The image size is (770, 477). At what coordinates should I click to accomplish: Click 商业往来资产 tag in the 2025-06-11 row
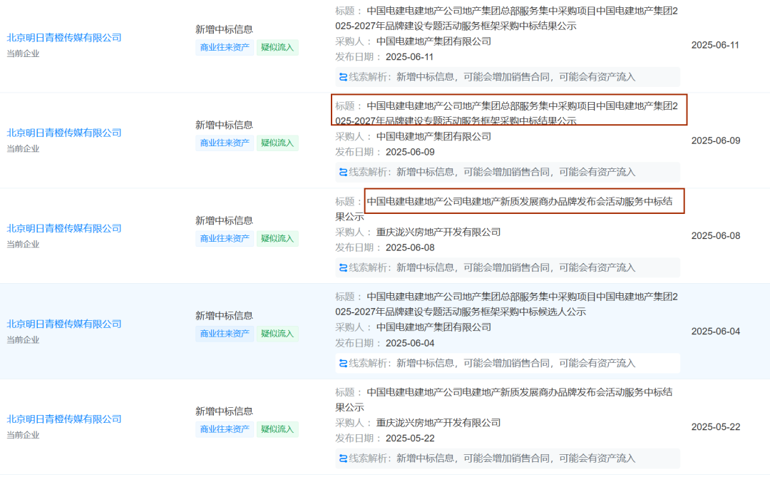click(x=225, y=48)
